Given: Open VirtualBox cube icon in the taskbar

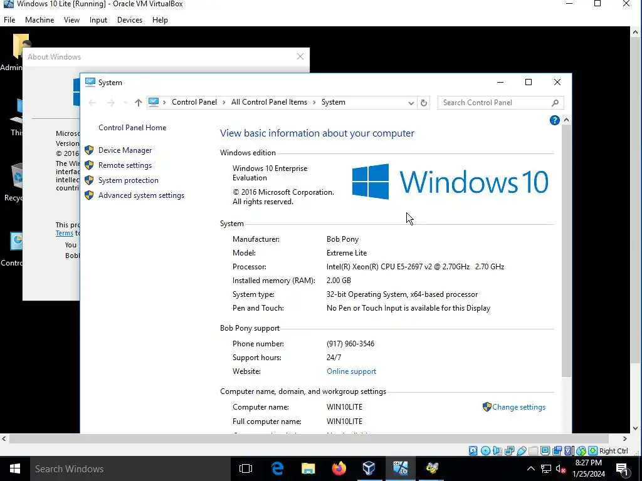Looking at the screenshot, I should (x=369, y=468).
